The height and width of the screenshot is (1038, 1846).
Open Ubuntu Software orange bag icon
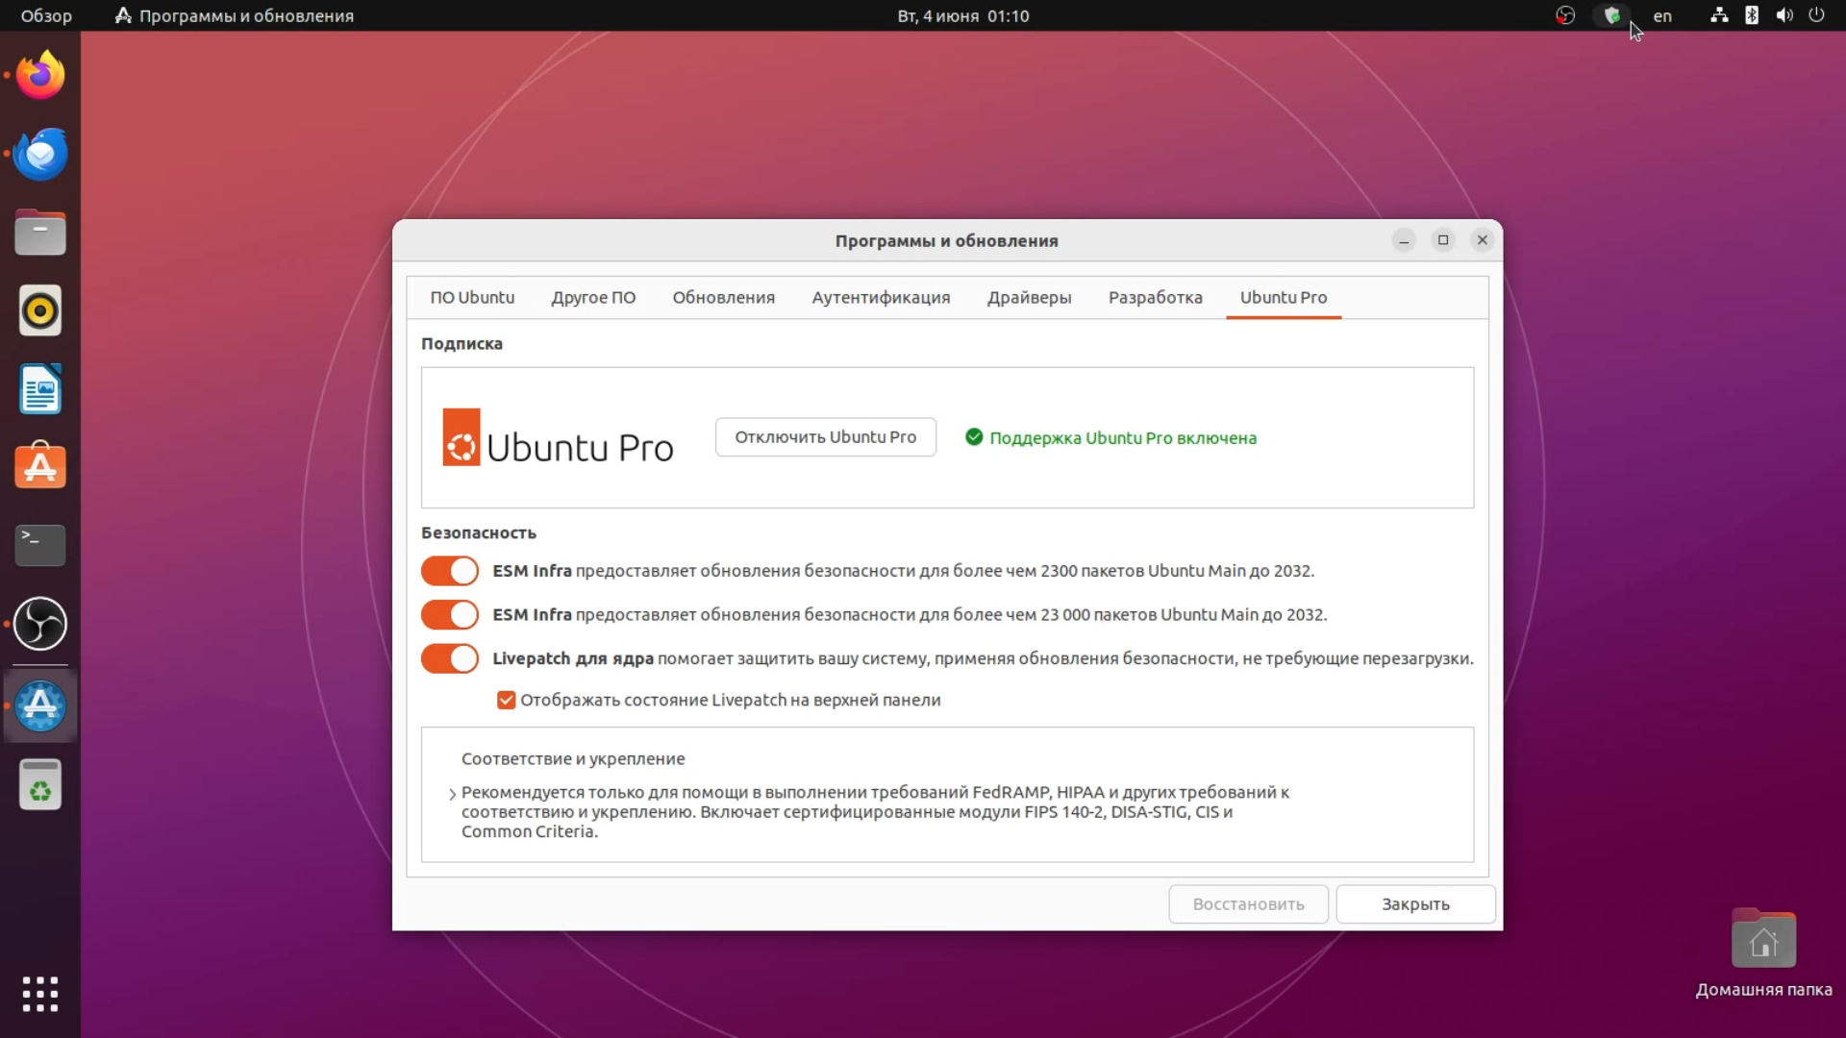(40, 467)
